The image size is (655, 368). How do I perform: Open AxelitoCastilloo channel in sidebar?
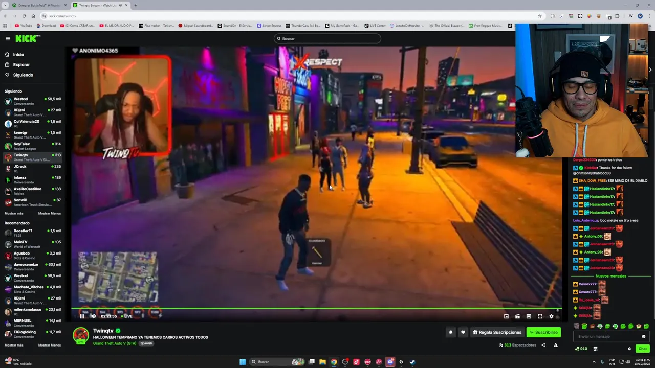tap(32, 191)
